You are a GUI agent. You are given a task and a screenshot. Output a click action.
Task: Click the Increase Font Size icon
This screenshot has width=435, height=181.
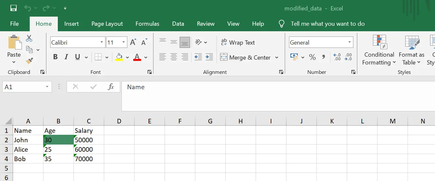[133, 42]
